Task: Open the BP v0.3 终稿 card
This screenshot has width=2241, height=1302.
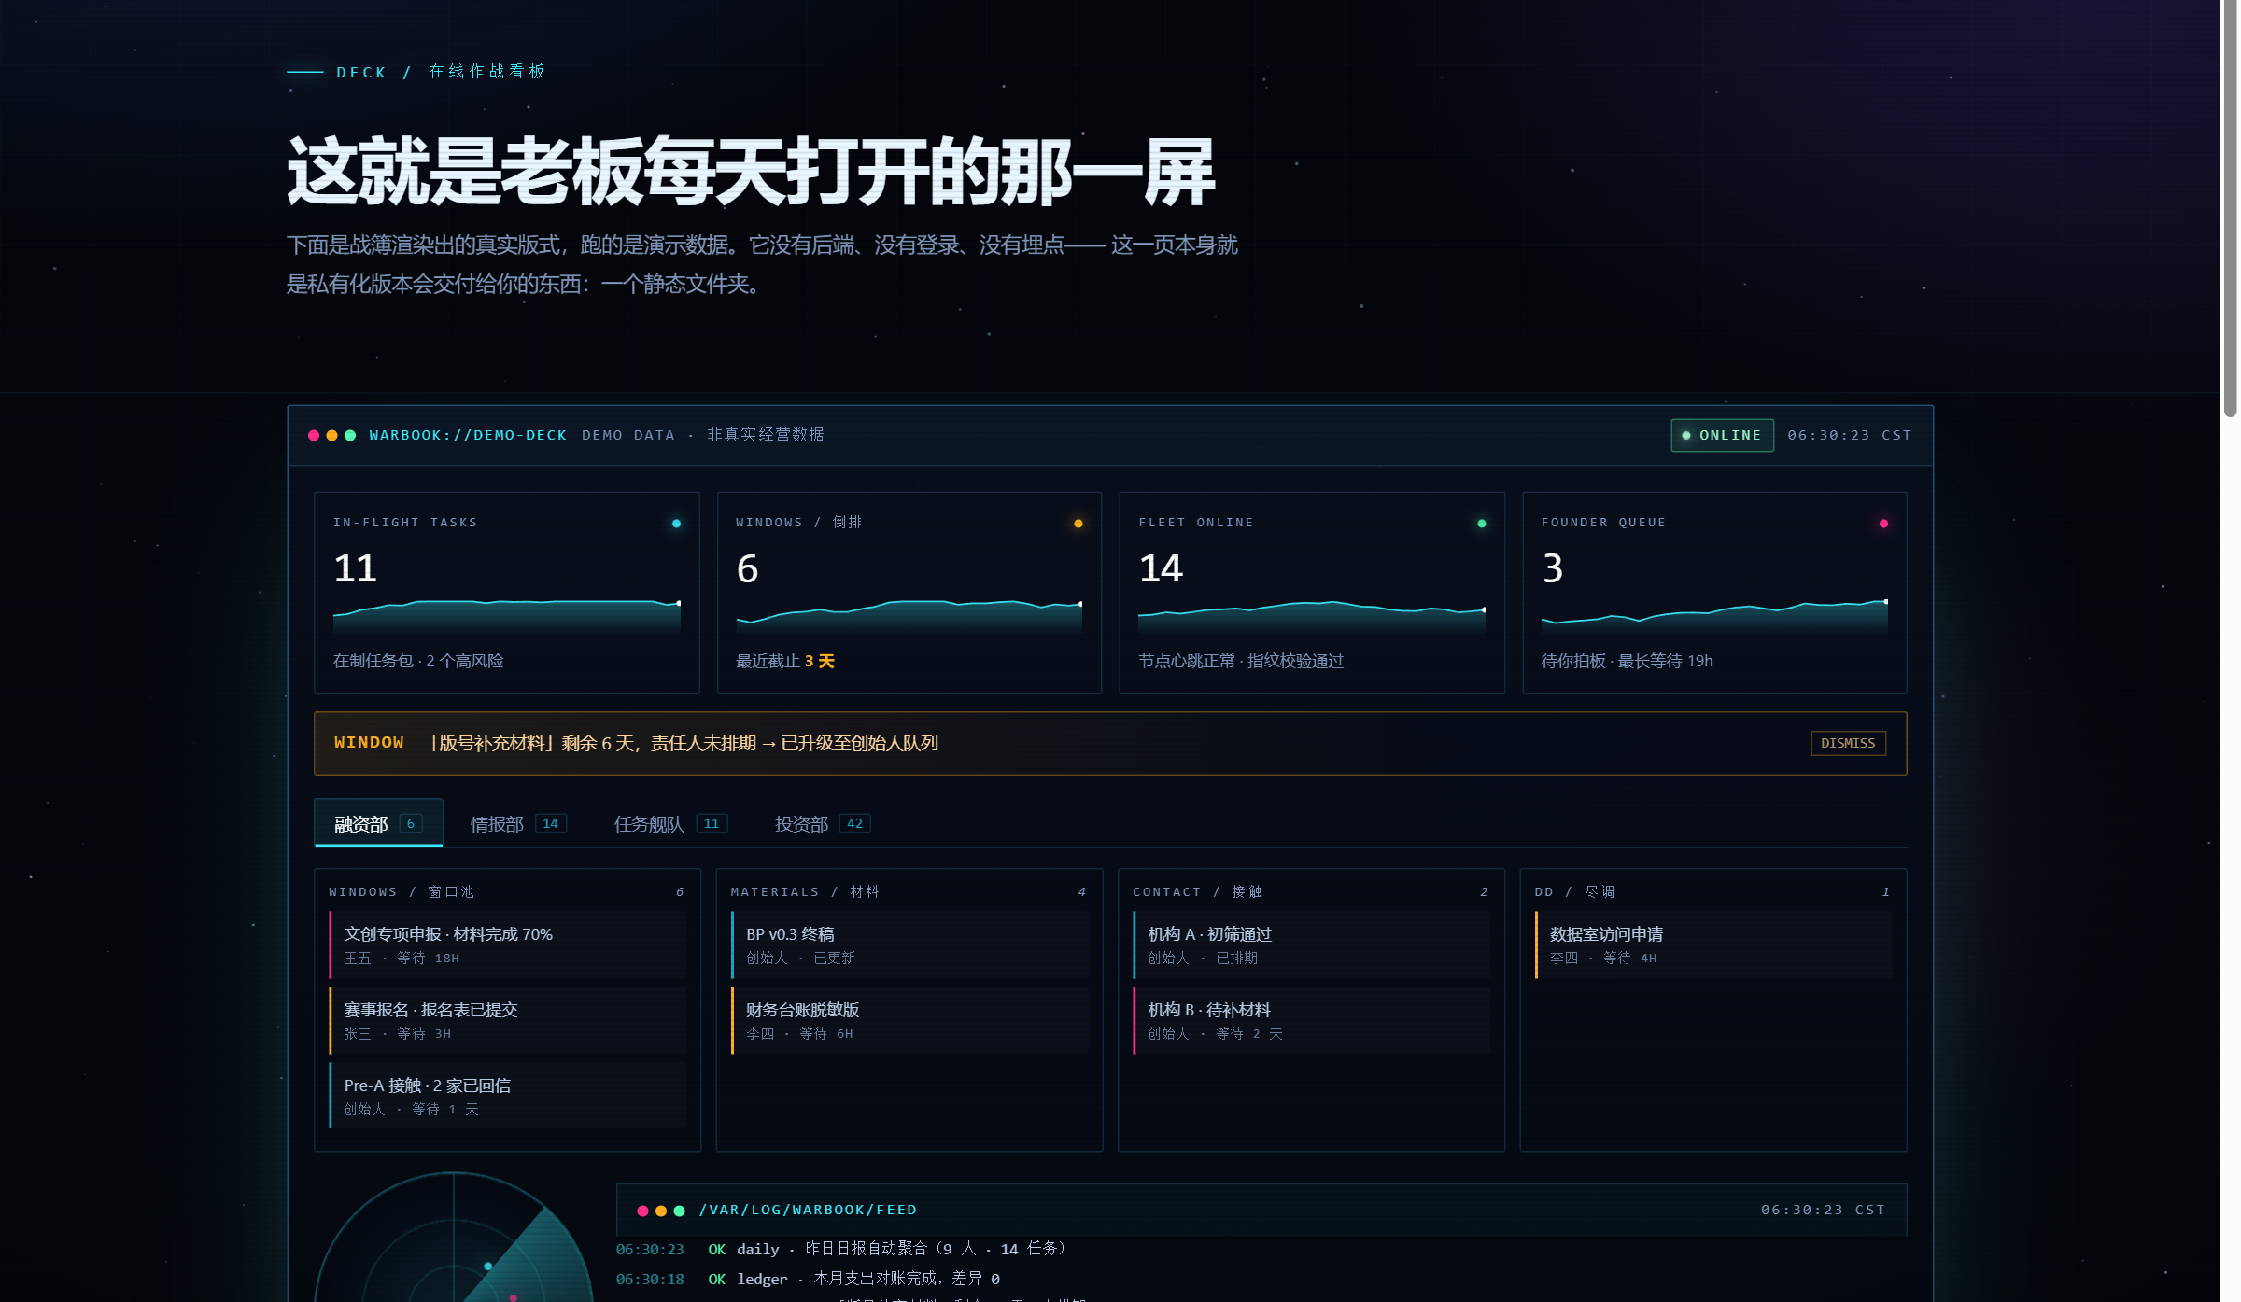Action: click(x=909, y=945)
